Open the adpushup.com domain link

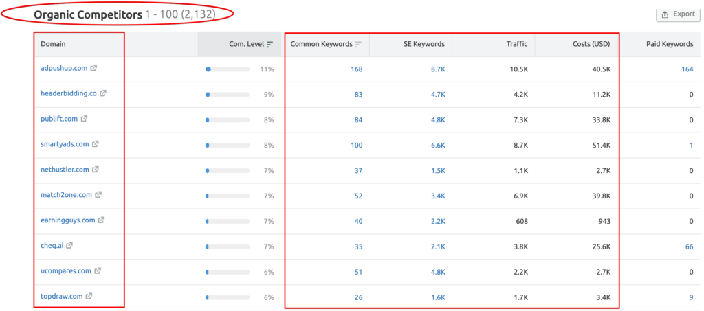coord(64,68)
